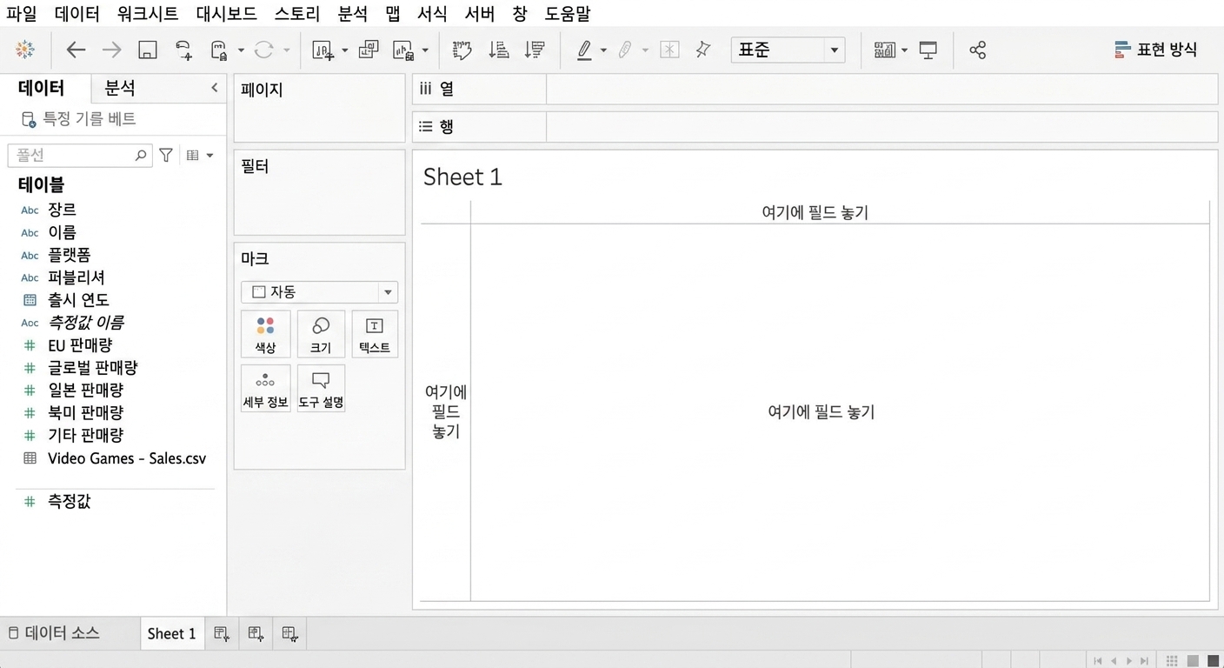Click the run update refresh icon
This screenshot has width=1224, height=668.
[263, 50]
